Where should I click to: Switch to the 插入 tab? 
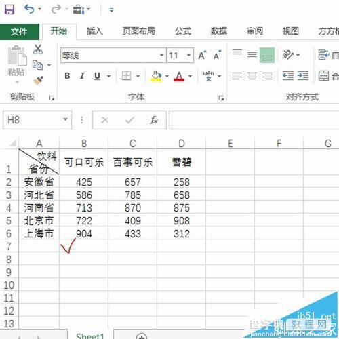coord(95,31)
